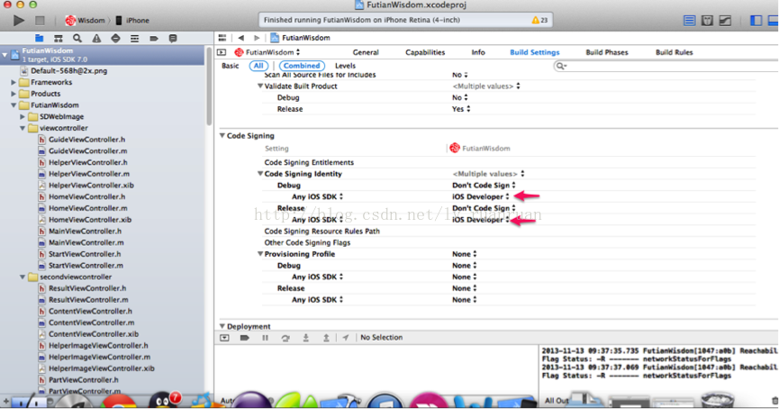Collapse the Code Signing section
779x409 pixels.
(x=222, y=136)
